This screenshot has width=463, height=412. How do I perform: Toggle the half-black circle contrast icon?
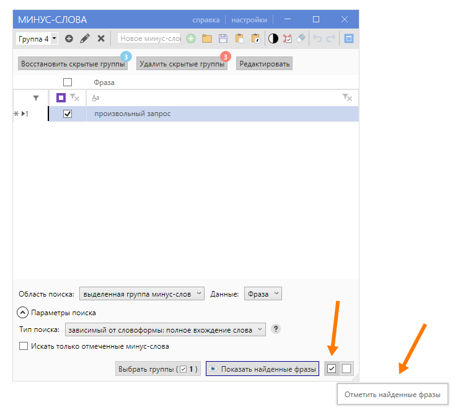pyautogui.click(x=273, y=38)
